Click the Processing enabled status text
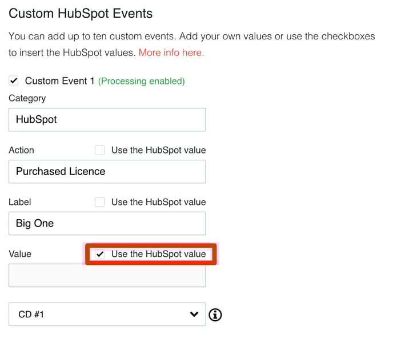Screen dimensions: 393x351 click(141, 81)
